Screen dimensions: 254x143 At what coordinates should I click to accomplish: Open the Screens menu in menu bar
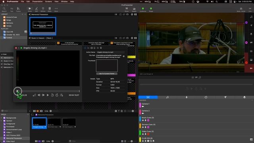point(48,2)
